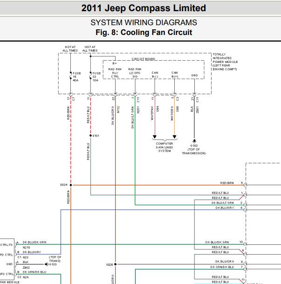Viewport: 281px width, 284px height.
Task: Click the "Z901" circuit code
Action: (x=197, y=110)
